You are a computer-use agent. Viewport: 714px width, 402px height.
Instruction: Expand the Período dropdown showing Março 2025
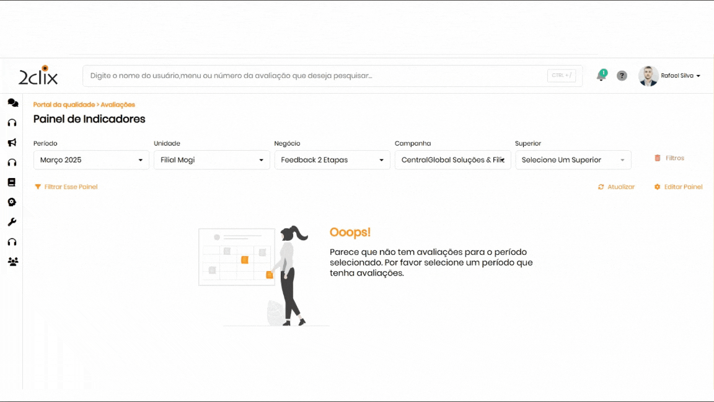point(91,160)
